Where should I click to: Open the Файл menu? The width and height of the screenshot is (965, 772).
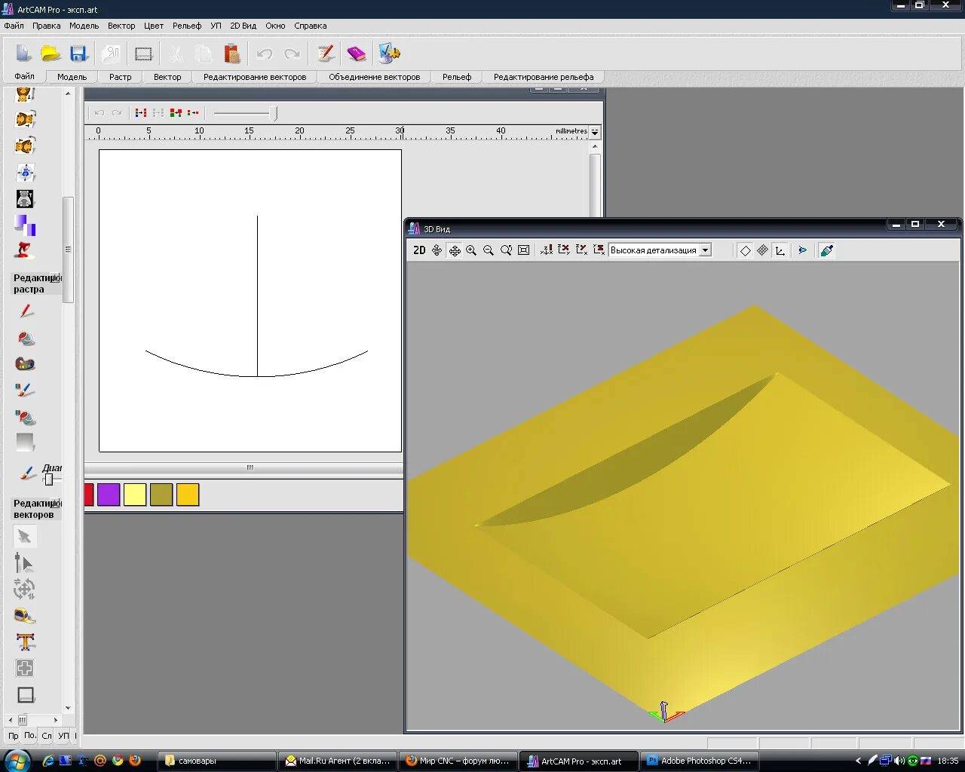point(14,26)
